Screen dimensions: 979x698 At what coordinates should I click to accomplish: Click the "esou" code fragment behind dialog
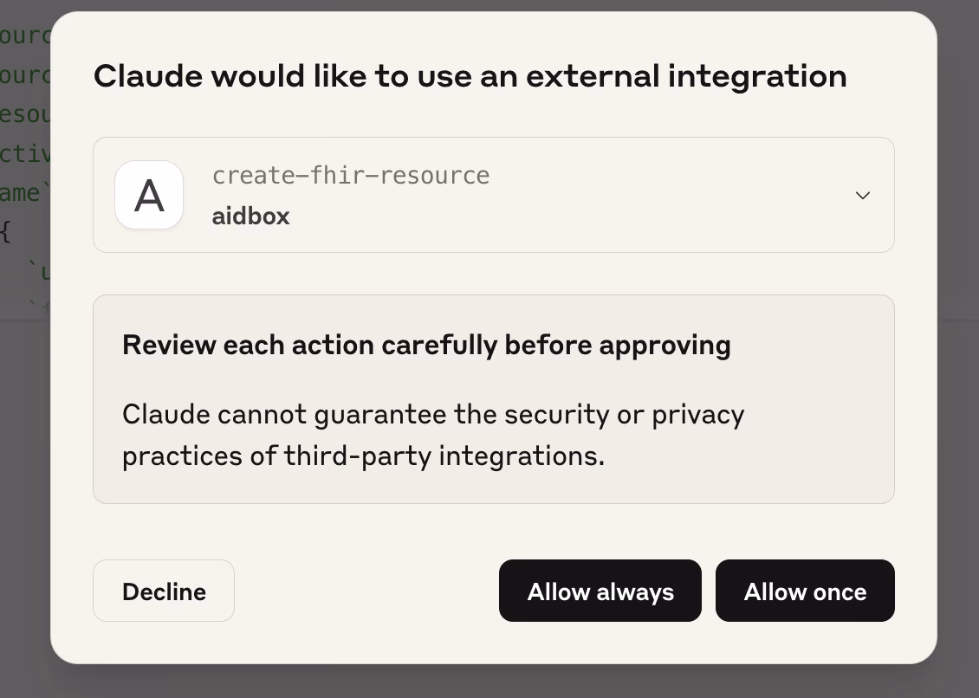(25, 114)
